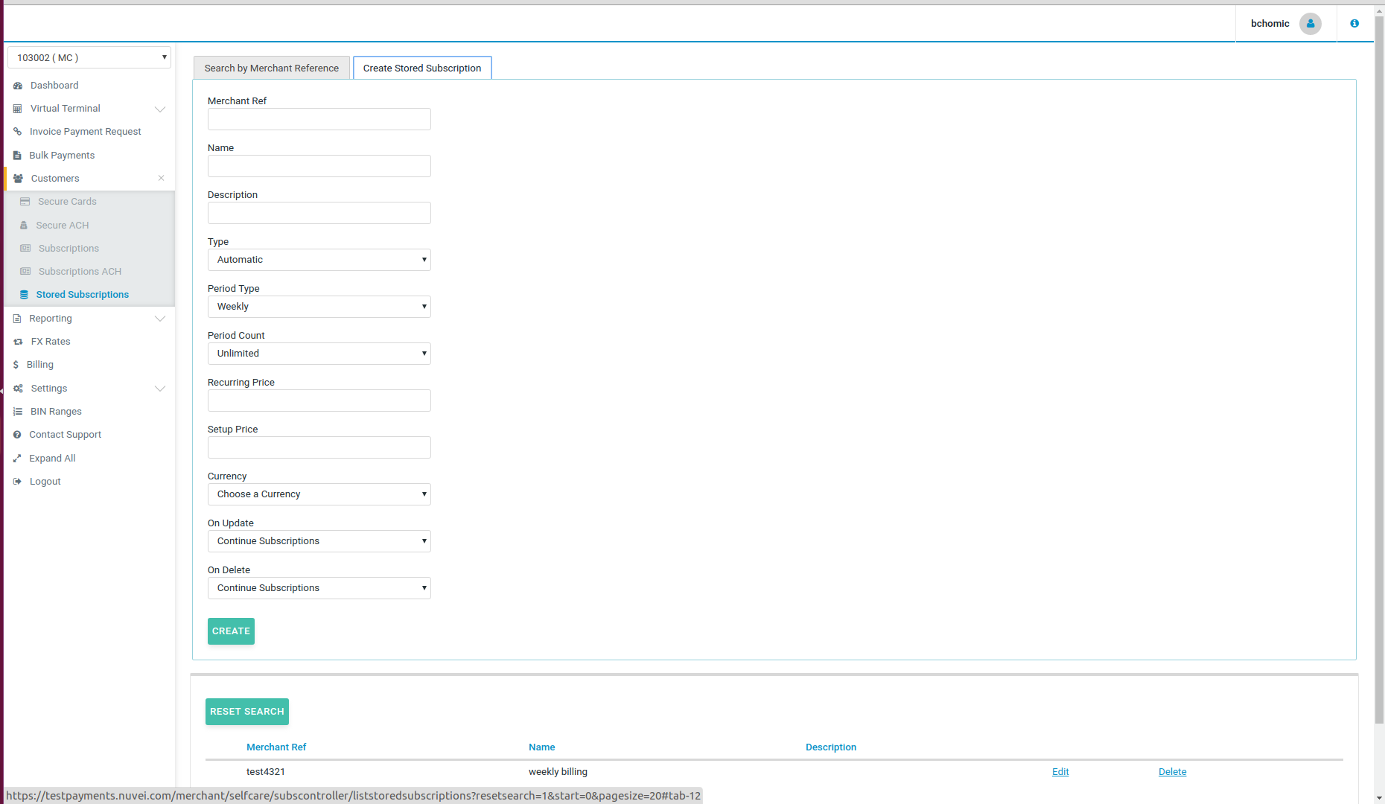
Task: Click the Logout icon in sidebar
Action: tap(17, 482)
